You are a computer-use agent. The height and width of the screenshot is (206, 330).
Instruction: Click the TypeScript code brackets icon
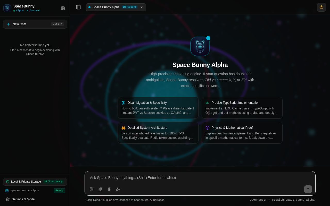coord(208,103)
